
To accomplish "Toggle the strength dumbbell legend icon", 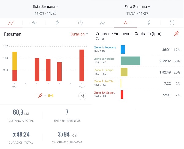I will pyautogui.click(x=51, y=96).
